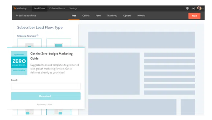Image resolution: width=212 pixels, height=120 pixels.
Task: Open Collected Forms in top navigation
Action: point(57,8)
